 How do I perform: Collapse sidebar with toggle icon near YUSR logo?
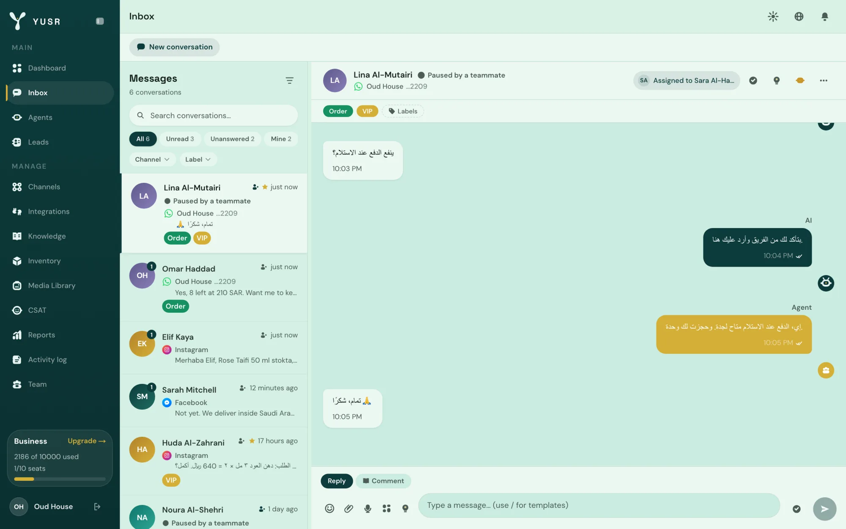100,21
